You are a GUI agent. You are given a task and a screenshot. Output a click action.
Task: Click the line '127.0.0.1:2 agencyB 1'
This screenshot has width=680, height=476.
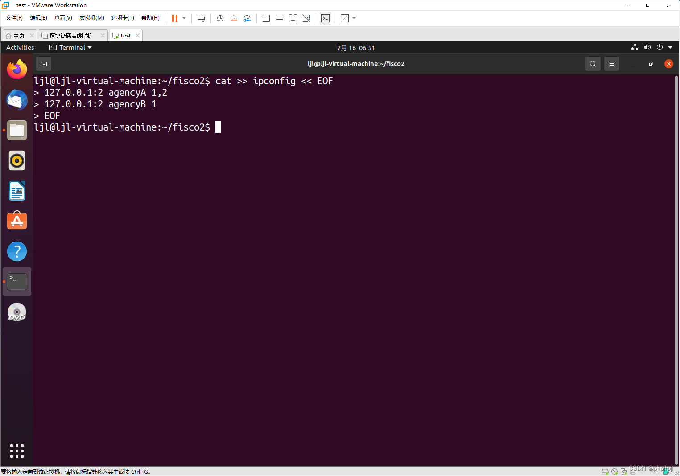[100, 104]
